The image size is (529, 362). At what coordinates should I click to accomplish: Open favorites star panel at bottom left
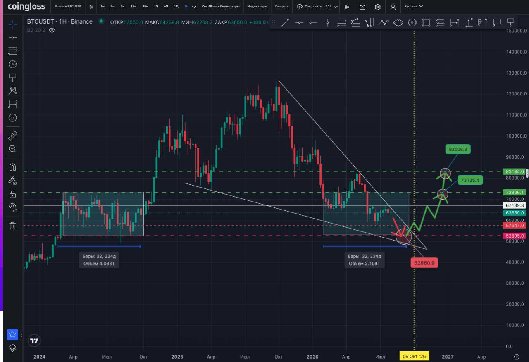pyautogui.click(x=12, y=334)
